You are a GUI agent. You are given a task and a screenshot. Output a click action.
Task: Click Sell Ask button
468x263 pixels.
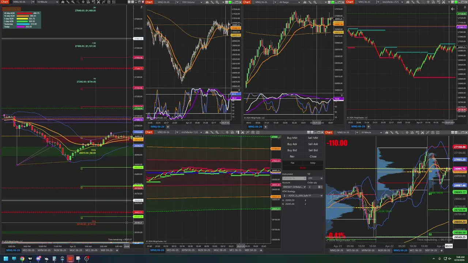click(x=313, y=144)
